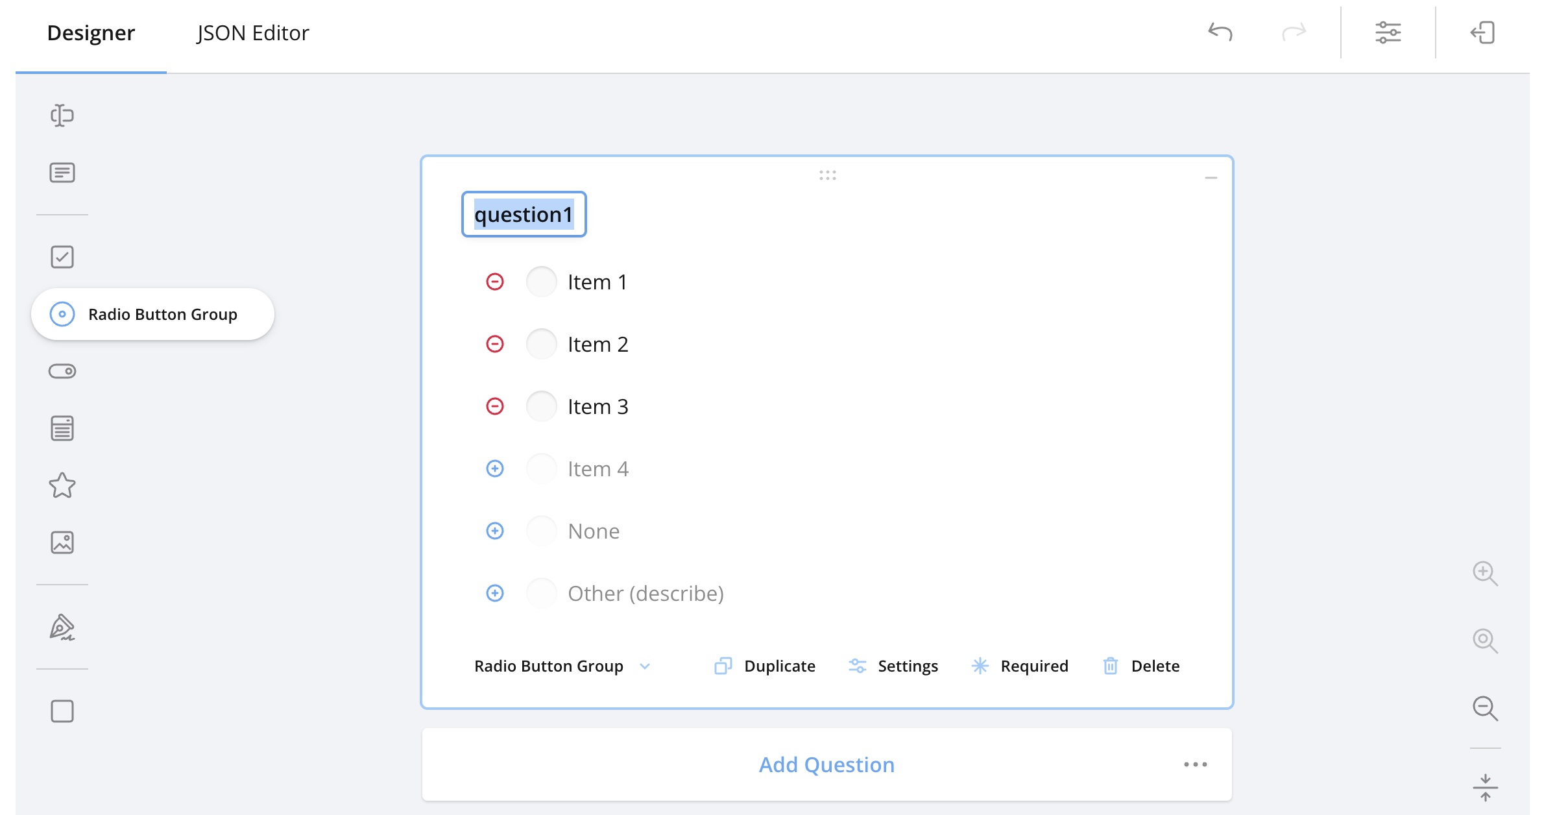Add the Yes/No boolean toggle question
1544x815 pixels.
coord(62,371)
